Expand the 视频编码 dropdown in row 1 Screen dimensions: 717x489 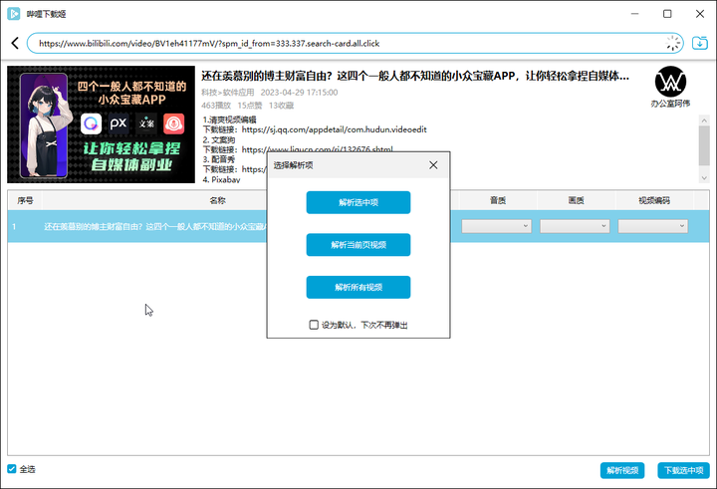pos(652,226)
